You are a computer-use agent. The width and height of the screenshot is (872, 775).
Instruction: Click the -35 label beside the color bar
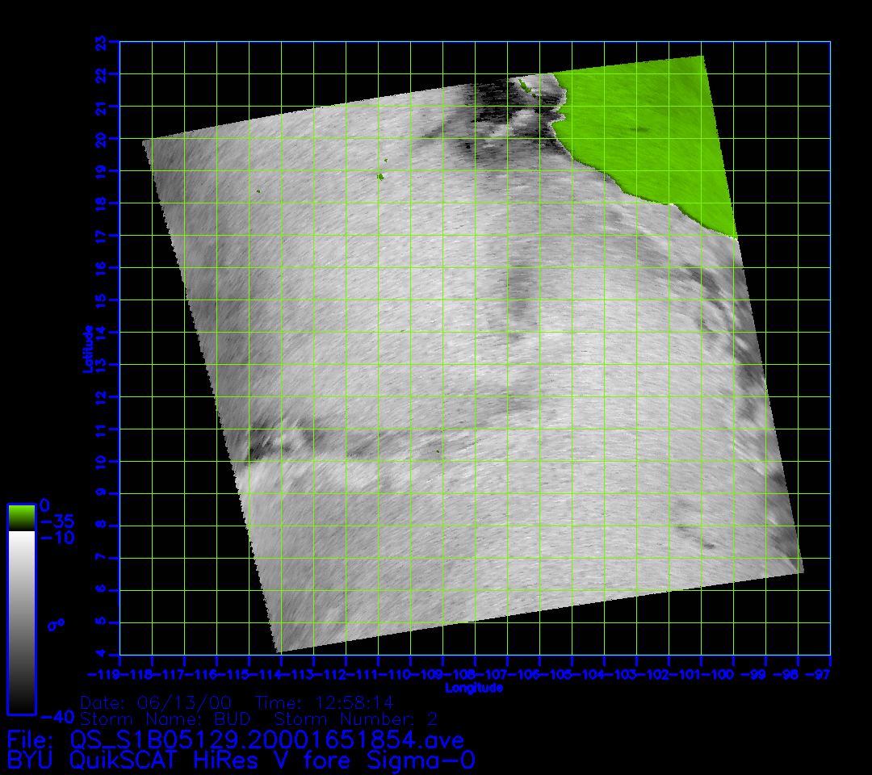pos(57,522)
